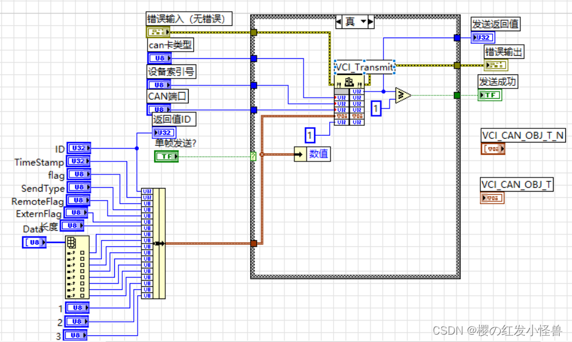Select the VCI_CAN_OBJ_T label text

pyautogui.click(x=517, y=184)
